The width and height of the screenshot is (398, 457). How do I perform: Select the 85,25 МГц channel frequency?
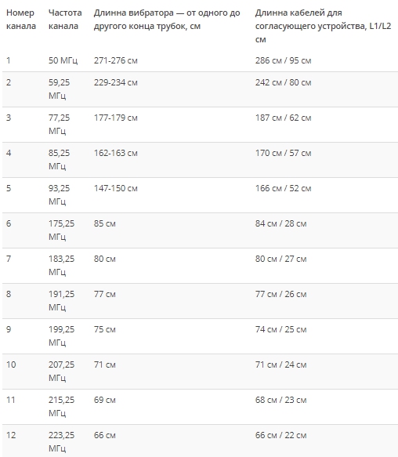coord(59,159)
